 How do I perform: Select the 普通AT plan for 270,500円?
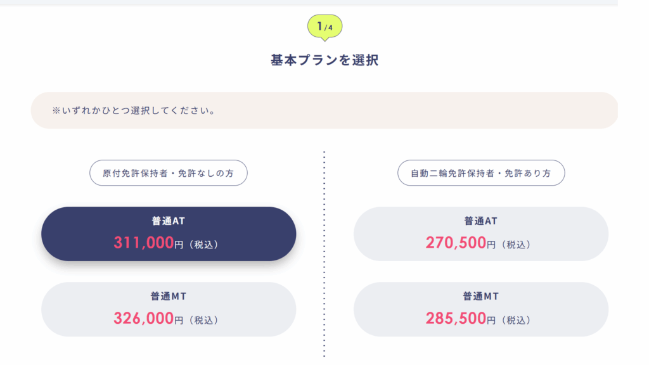click(x=480, y=234)
